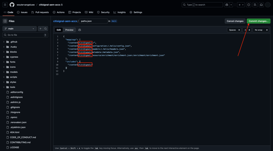
Task: Open the No wrap line mode dropdown
Action: pyautogui.click(x=261, y=30)
